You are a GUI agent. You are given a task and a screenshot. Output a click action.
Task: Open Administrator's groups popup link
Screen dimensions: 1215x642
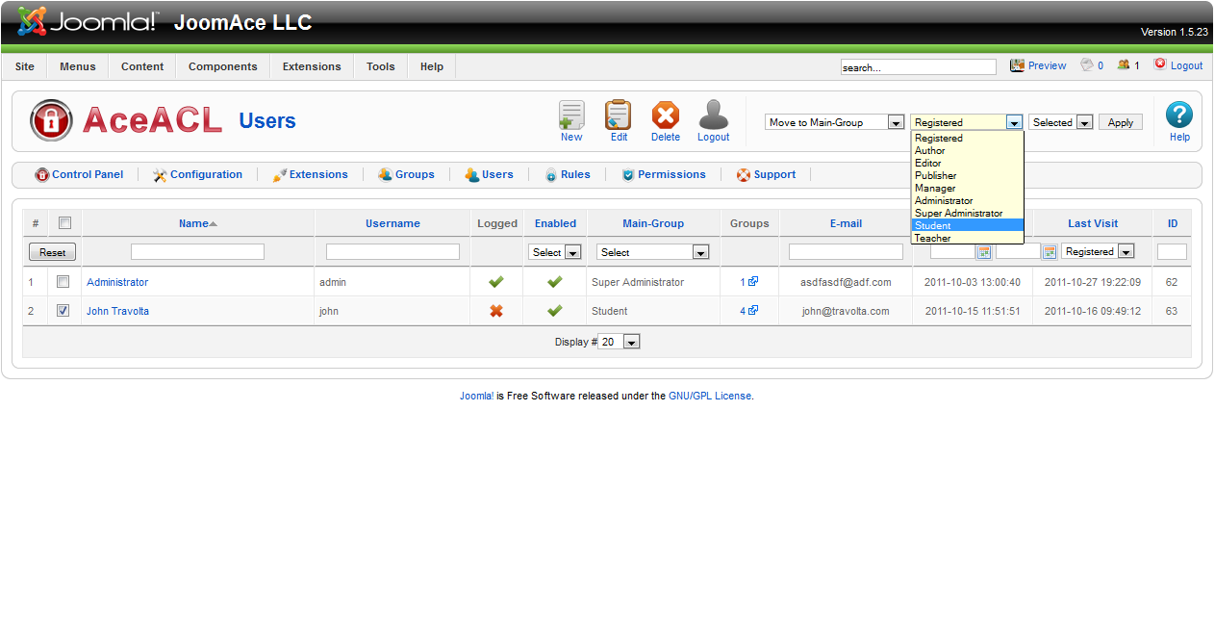[749, 282]
